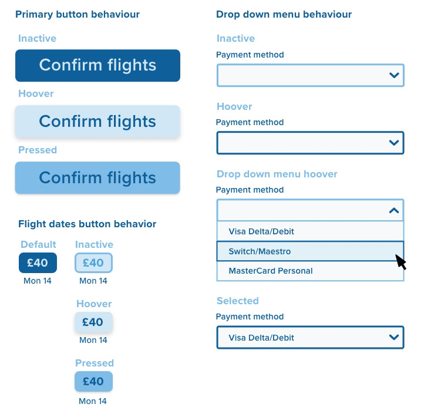Select the Pressed £40 date button
The width and height of the screenshot is (421, 414).
93,381
